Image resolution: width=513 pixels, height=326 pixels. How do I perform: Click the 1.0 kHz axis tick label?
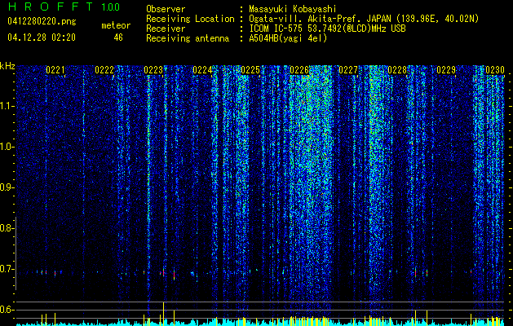click(7, 147)
